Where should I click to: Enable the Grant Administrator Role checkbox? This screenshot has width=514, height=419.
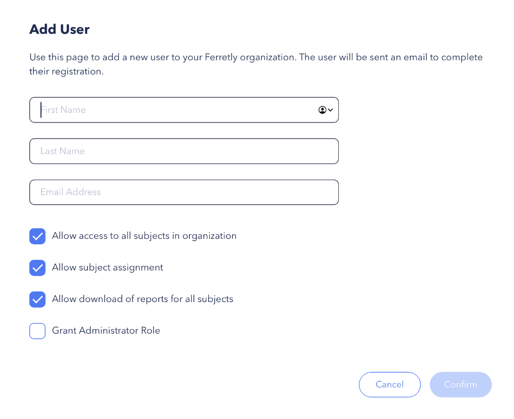(37, 331)
